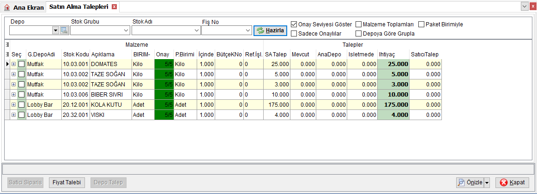
Task: Open the Fiş No dropdown
Action: [x=248, y=30]
